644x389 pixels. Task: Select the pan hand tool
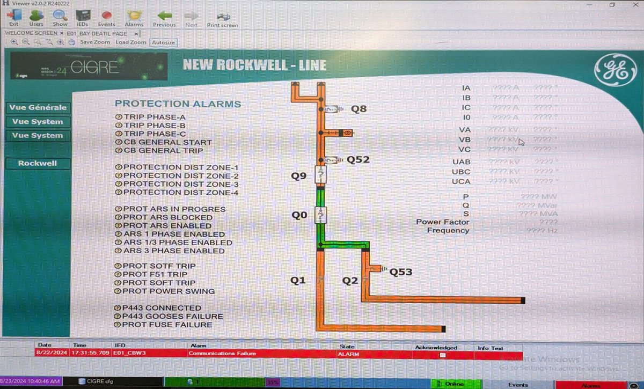tap(71, 42)
